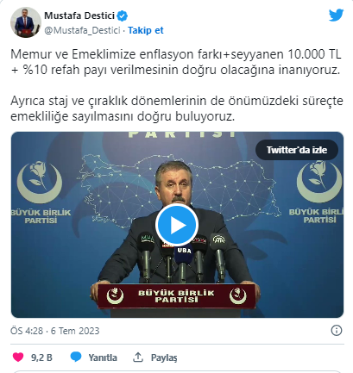Click the tweet body text
353x373 pixels.
click(x=177, y=85)
